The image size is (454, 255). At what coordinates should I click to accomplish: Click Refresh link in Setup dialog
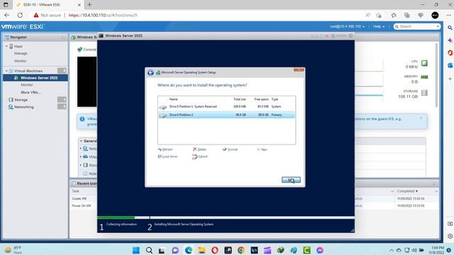coord(165,149)
